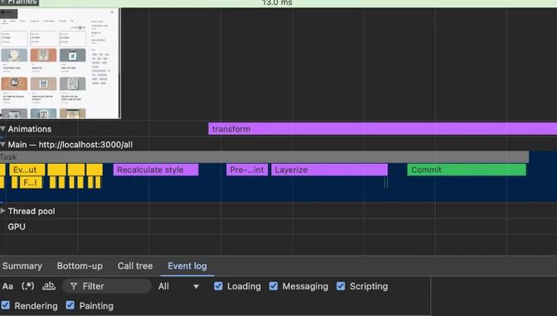
Task: Switch to the Summary tab
Action: point(22,266)
